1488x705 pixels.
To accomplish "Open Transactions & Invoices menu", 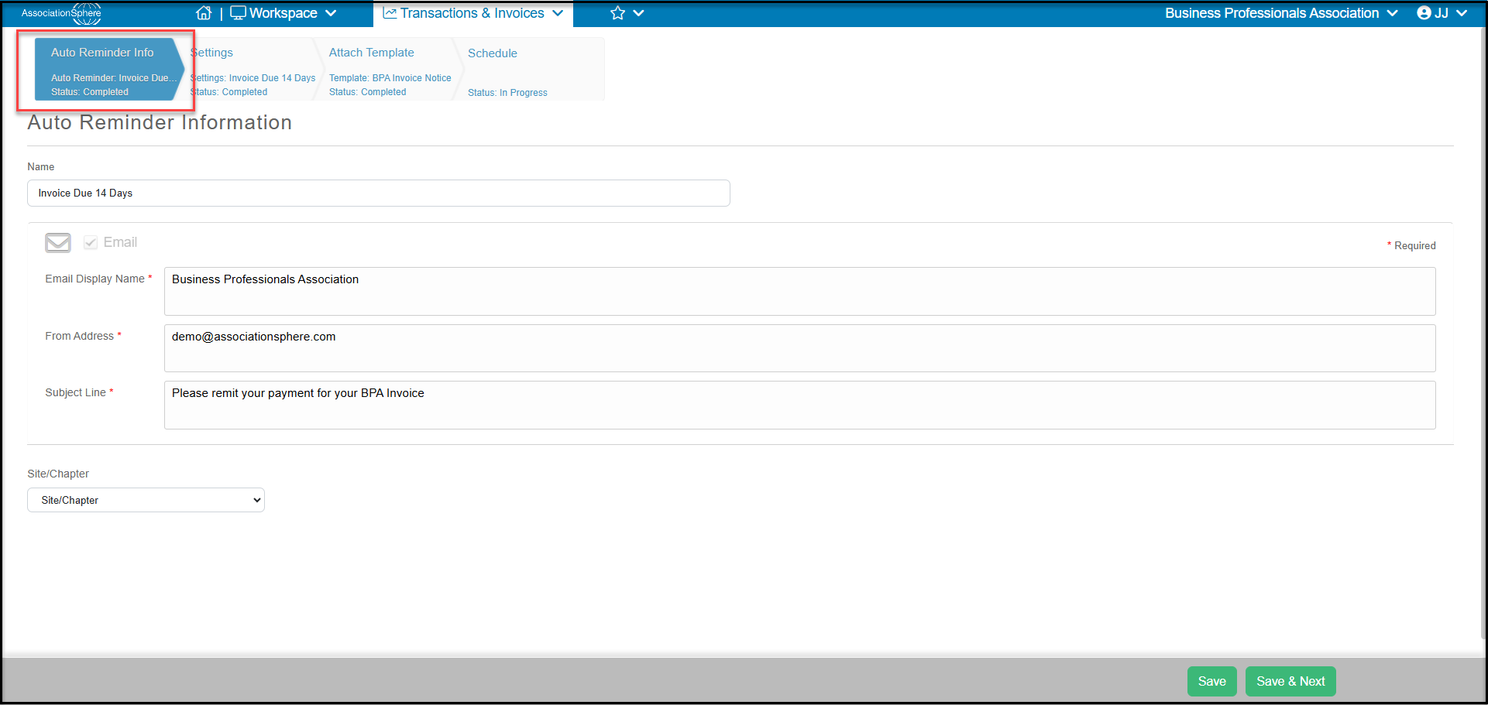I will [473, 13].
